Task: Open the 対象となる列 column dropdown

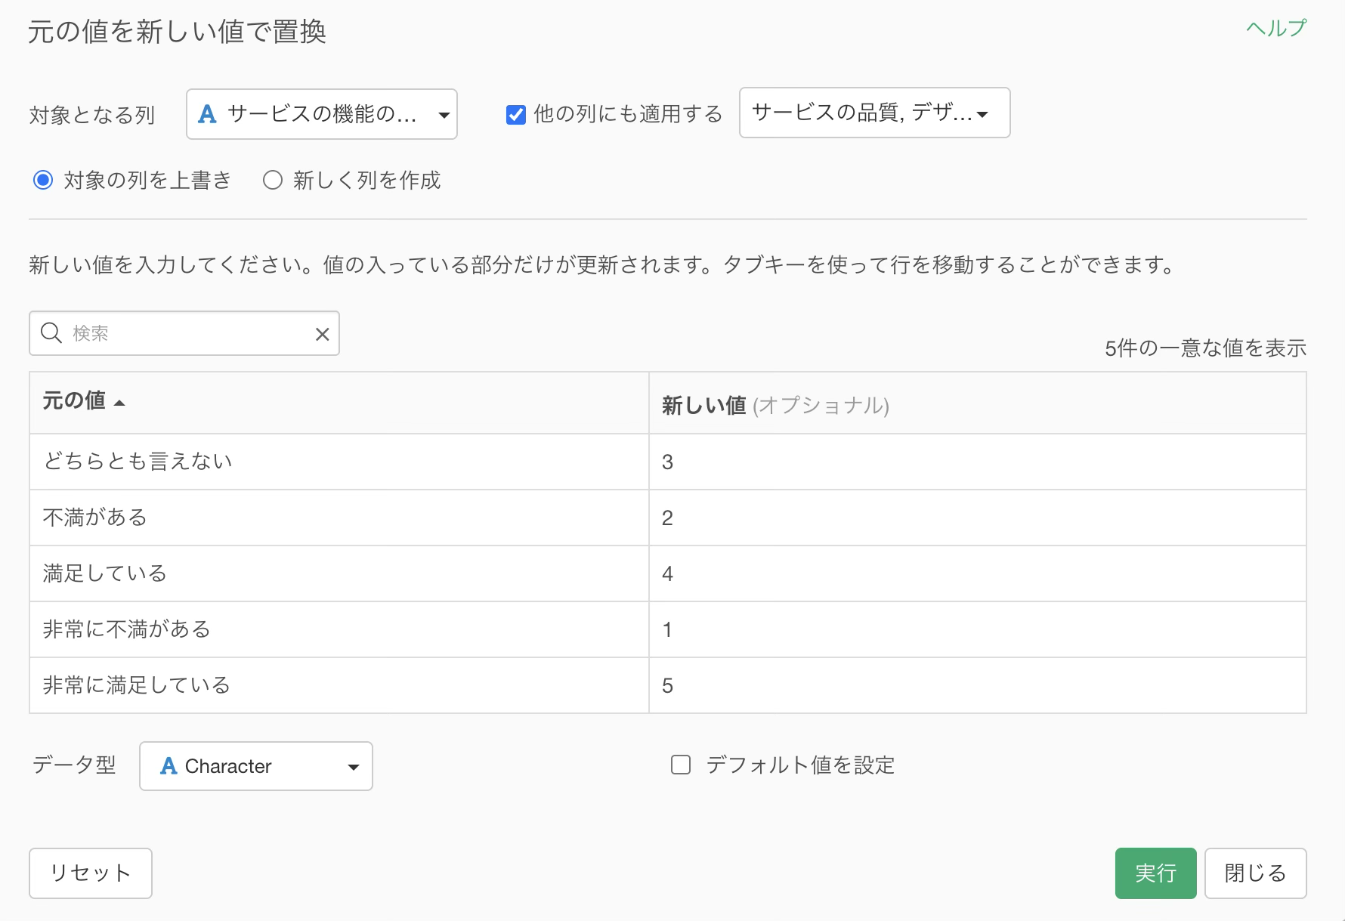Action: 322,114
